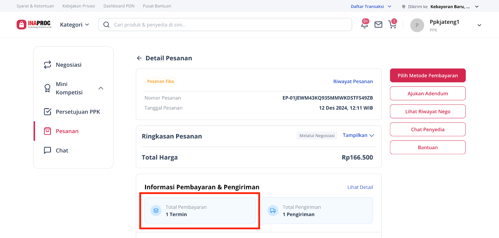This screenshot has width=499, height=238.
Task: Click the Kebayoran Baru delivery location text
Action: (450, 7)
